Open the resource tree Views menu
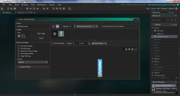 (174, 25)
